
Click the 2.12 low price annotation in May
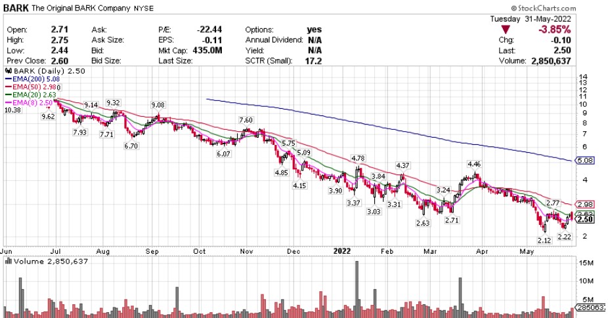point(544,241)
